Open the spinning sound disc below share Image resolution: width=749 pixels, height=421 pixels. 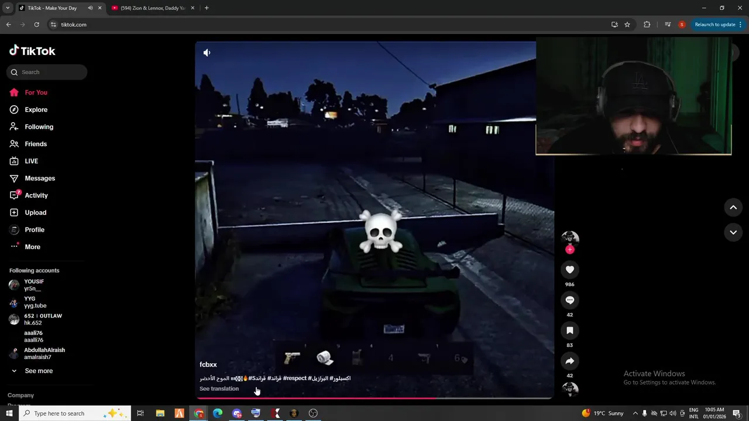(x=570, y=389)
